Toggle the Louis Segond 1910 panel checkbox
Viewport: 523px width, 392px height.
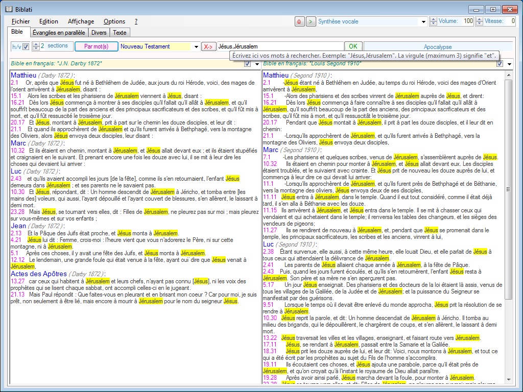500,63
